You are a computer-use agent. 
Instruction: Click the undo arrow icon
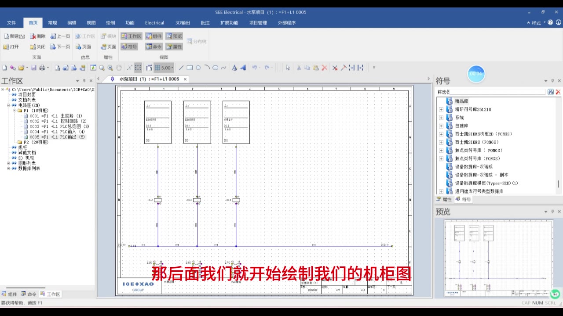[254, 68]
